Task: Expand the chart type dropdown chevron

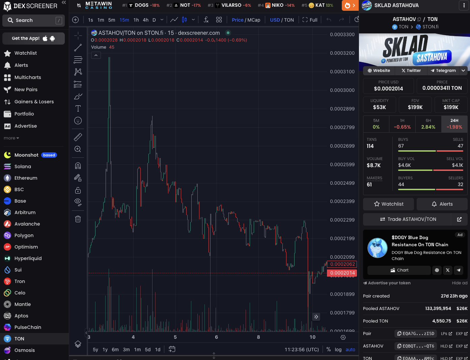Action: [x=193, y=20]
